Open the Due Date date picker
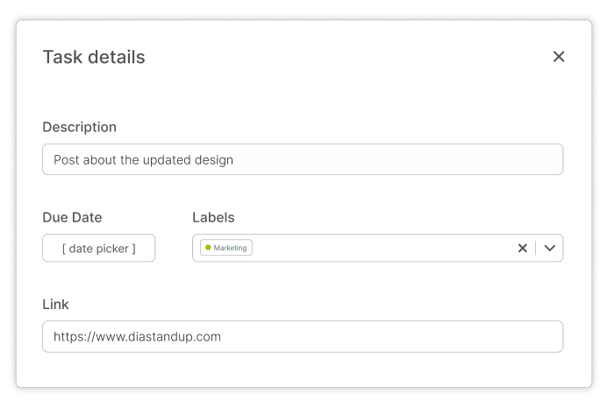The width and height of the screenshot is (608, 408). click(98, 248)
